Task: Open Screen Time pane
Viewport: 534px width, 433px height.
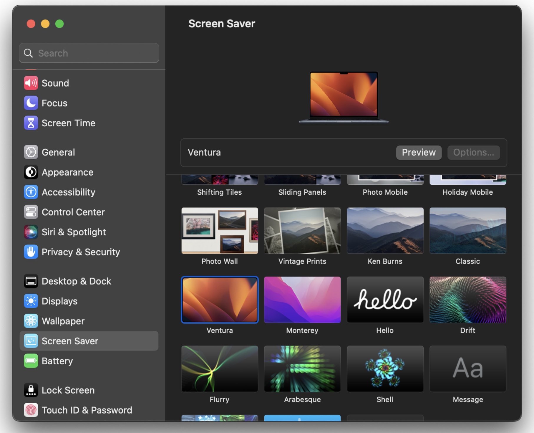Action: click(x=89, y=123)
